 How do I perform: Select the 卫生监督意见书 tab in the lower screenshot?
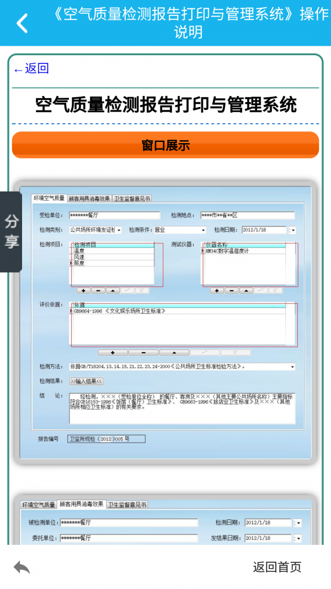click(127, 505)
